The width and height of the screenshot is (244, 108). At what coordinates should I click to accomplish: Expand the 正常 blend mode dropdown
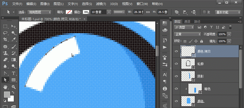coord(188,34)
